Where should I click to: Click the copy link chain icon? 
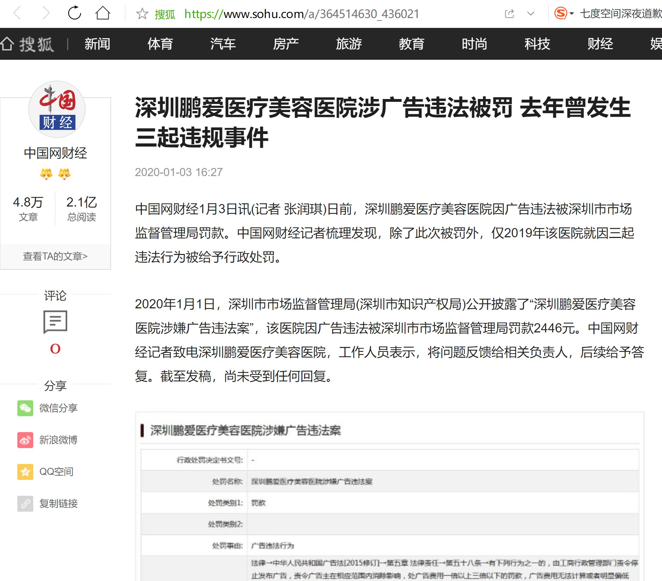(x=25, y=504)
